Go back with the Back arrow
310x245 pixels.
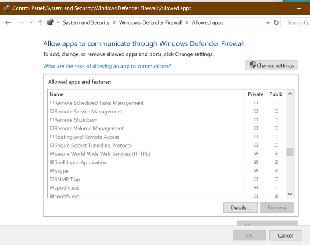tap(8, 22)
